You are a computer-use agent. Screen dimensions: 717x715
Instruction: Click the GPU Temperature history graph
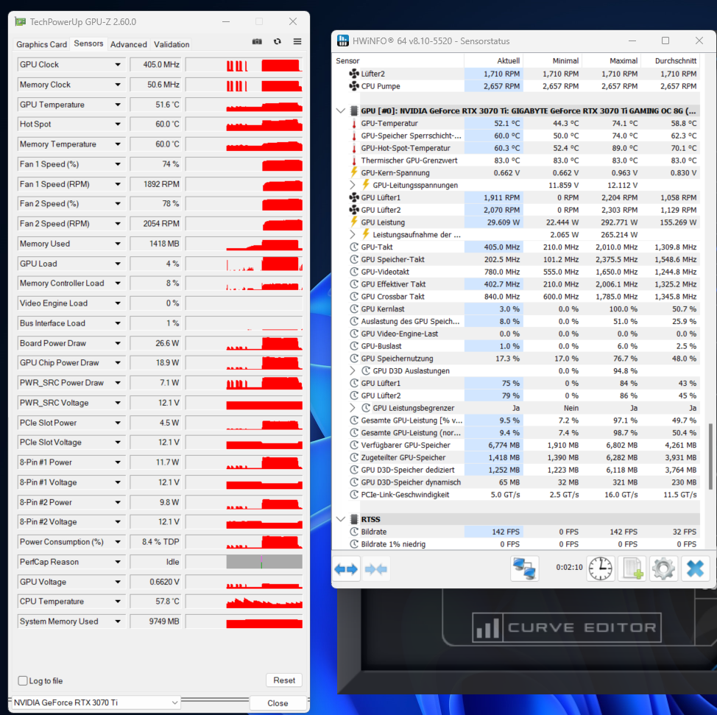point(244,105)
